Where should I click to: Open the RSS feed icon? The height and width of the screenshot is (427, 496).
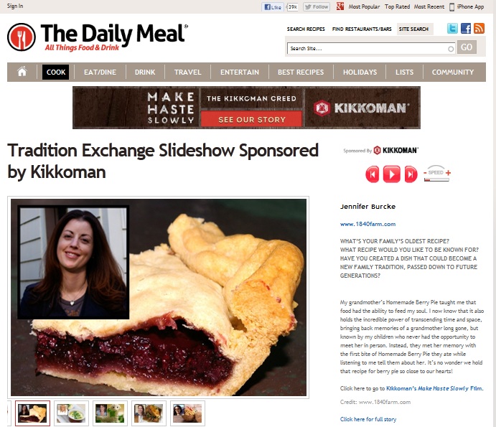tap(479, 29)
